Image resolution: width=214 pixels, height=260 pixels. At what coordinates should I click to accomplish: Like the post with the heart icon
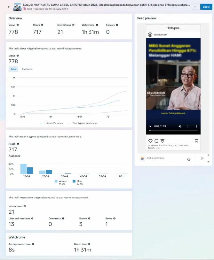150,141
